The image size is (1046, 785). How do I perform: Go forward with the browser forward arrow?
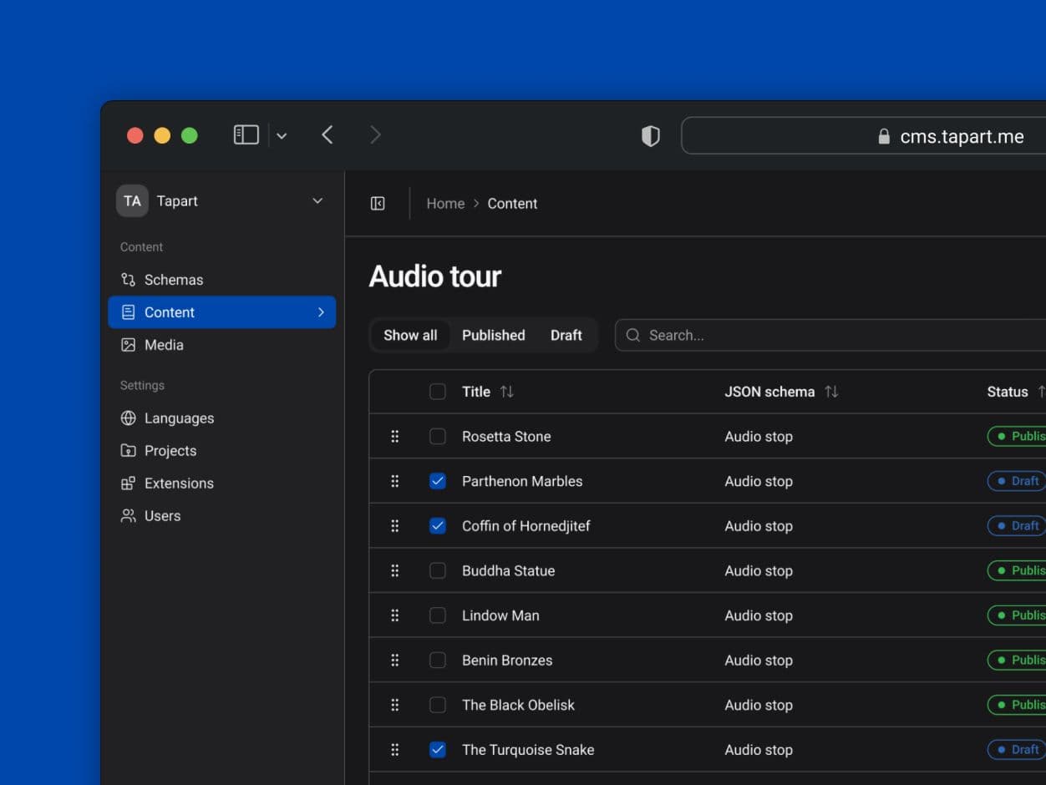click(375, 134)
